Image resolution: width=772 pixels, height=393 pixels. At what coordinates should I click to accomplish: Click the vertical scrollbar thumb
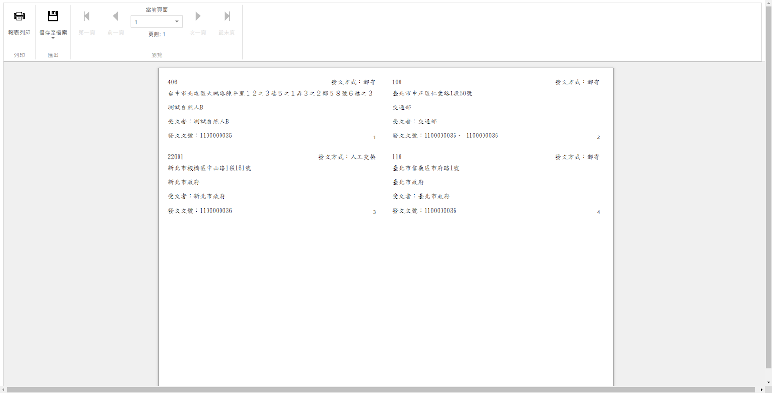(x=768, y=188)
